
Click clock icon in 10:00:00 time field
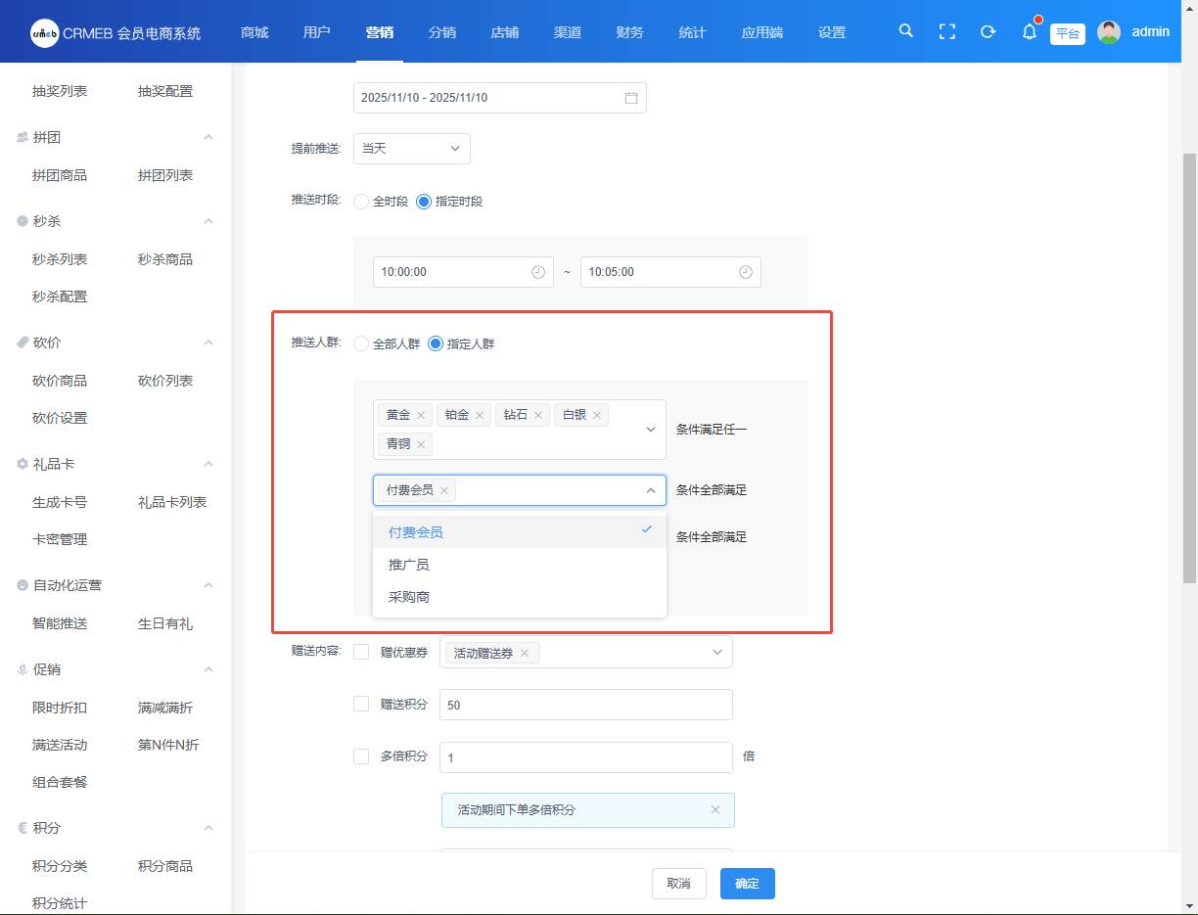coord(537,272)
